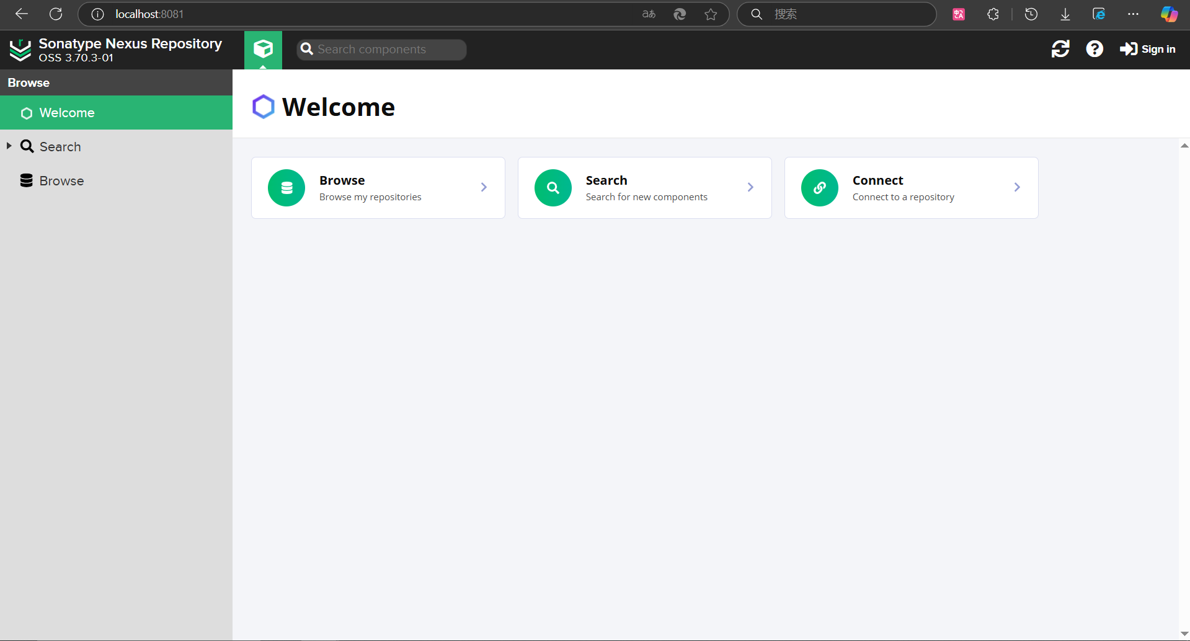Click the browser favorites star icon
1190x641 pixels.
tap(711, 14)
